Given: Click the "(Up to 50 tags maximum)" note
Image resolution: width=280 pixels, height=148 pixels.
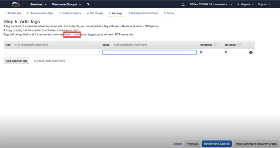Looking at the screenshot, I should [49, 61].
